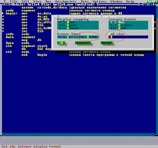Click current-line arrow beside 'begin:'
Viewport: 158px width, 148px height.
coord(3,13)
